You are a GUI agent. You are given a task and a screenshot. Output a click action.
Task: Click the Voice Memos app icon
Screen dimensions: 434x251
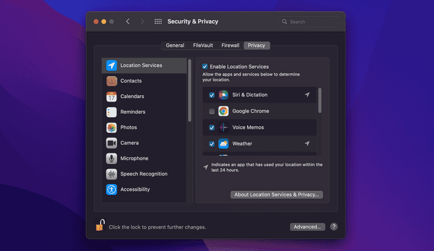tap(223, 128)
